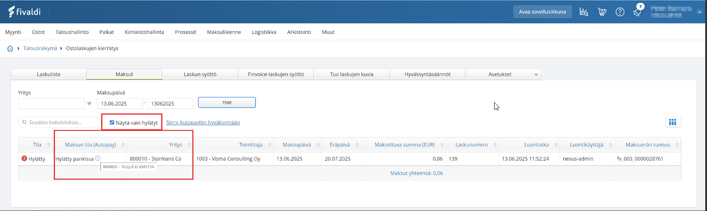707x211 pixels.
Task: Sort by Yritys column header
Action: click(175, 144)
